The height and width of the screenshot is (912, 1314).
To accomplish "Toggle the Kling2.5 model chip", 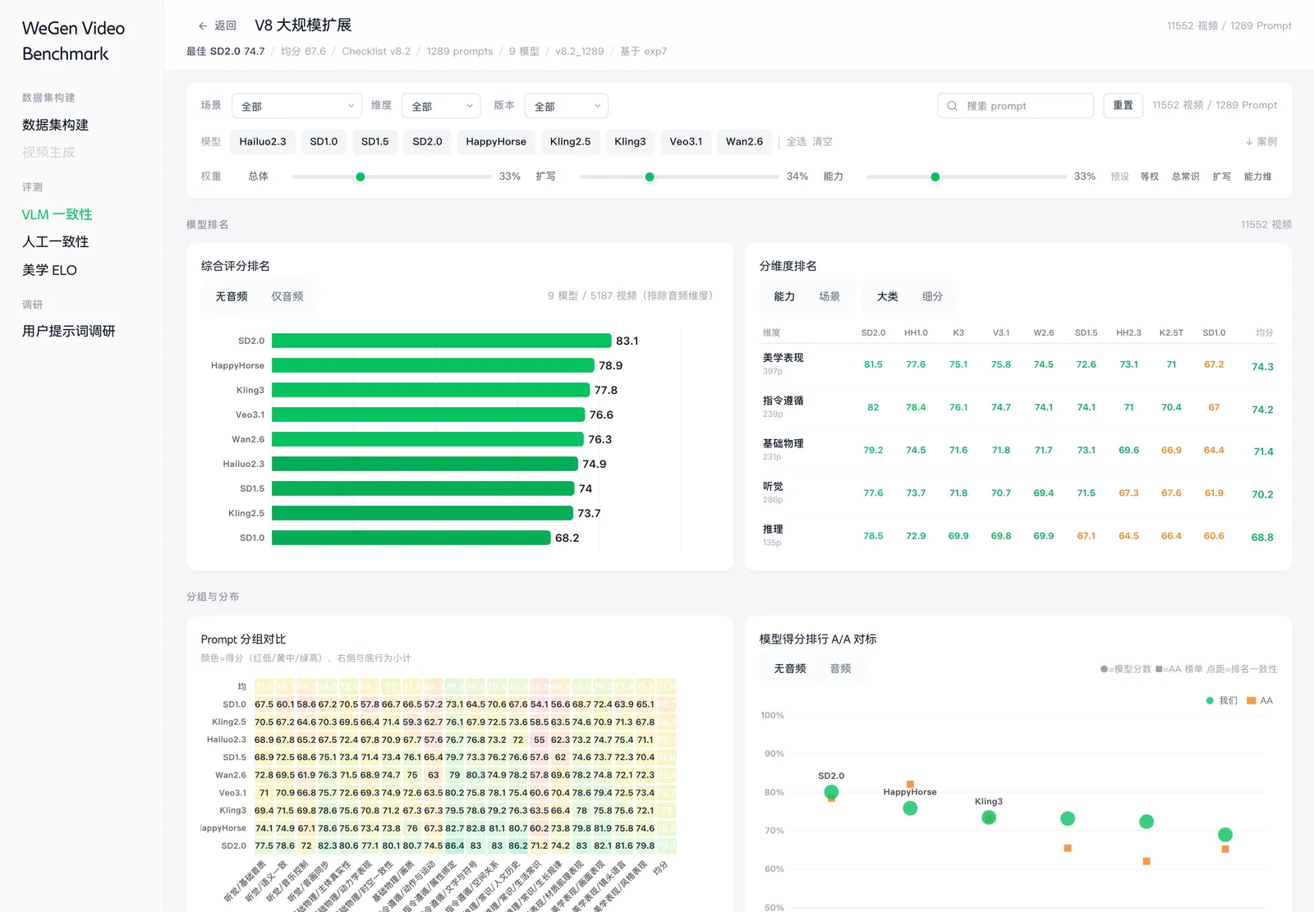I will pyautogui.click(x=570, y=141).
